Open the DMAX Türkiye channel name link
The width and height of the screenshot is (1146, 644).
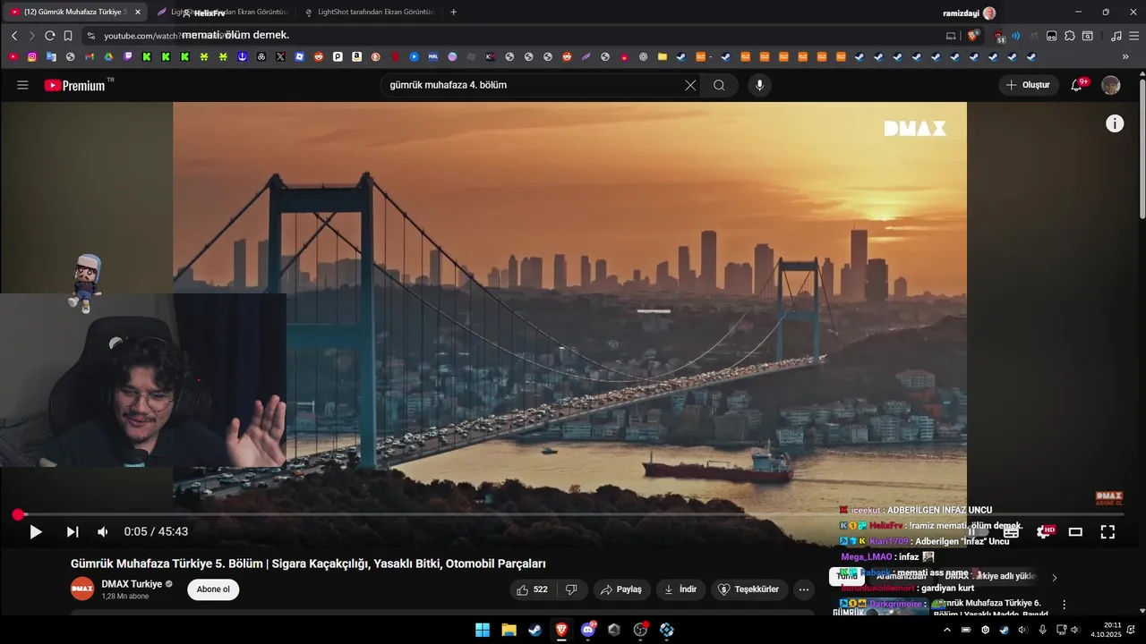click(132, 584)
